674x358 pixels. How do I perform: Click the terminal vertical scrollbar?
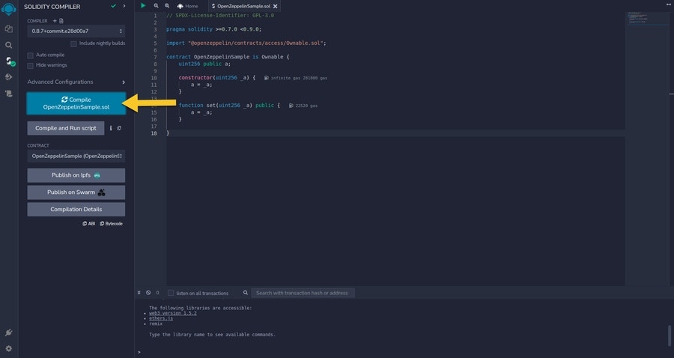tap(670, 336)
